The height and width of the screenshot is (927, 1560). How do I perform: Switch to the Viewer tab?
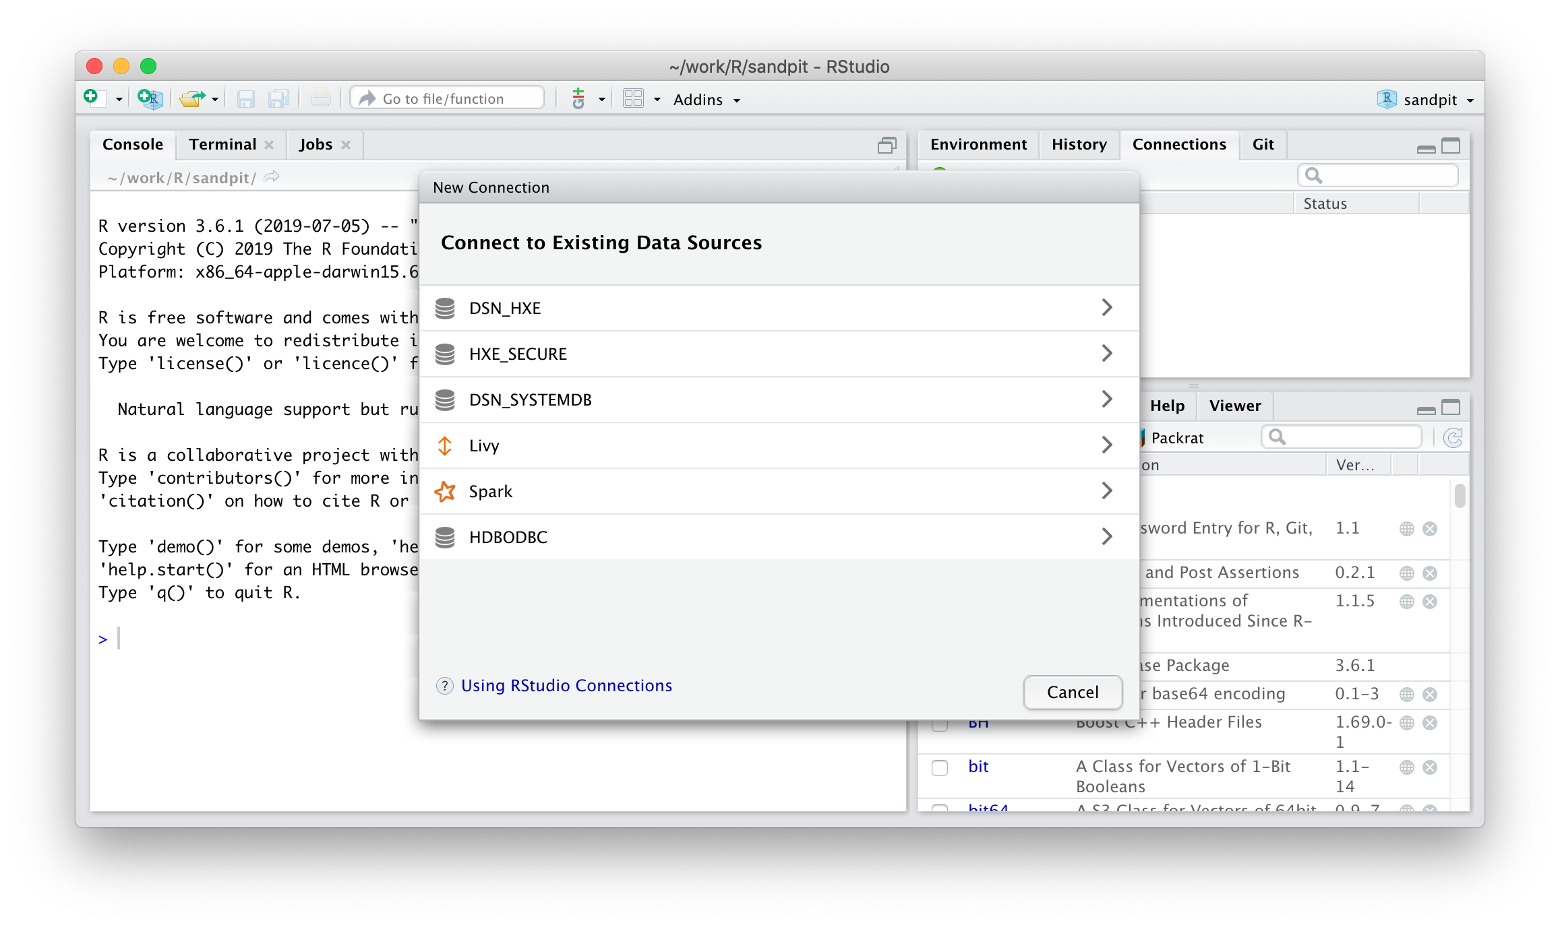1234,406
